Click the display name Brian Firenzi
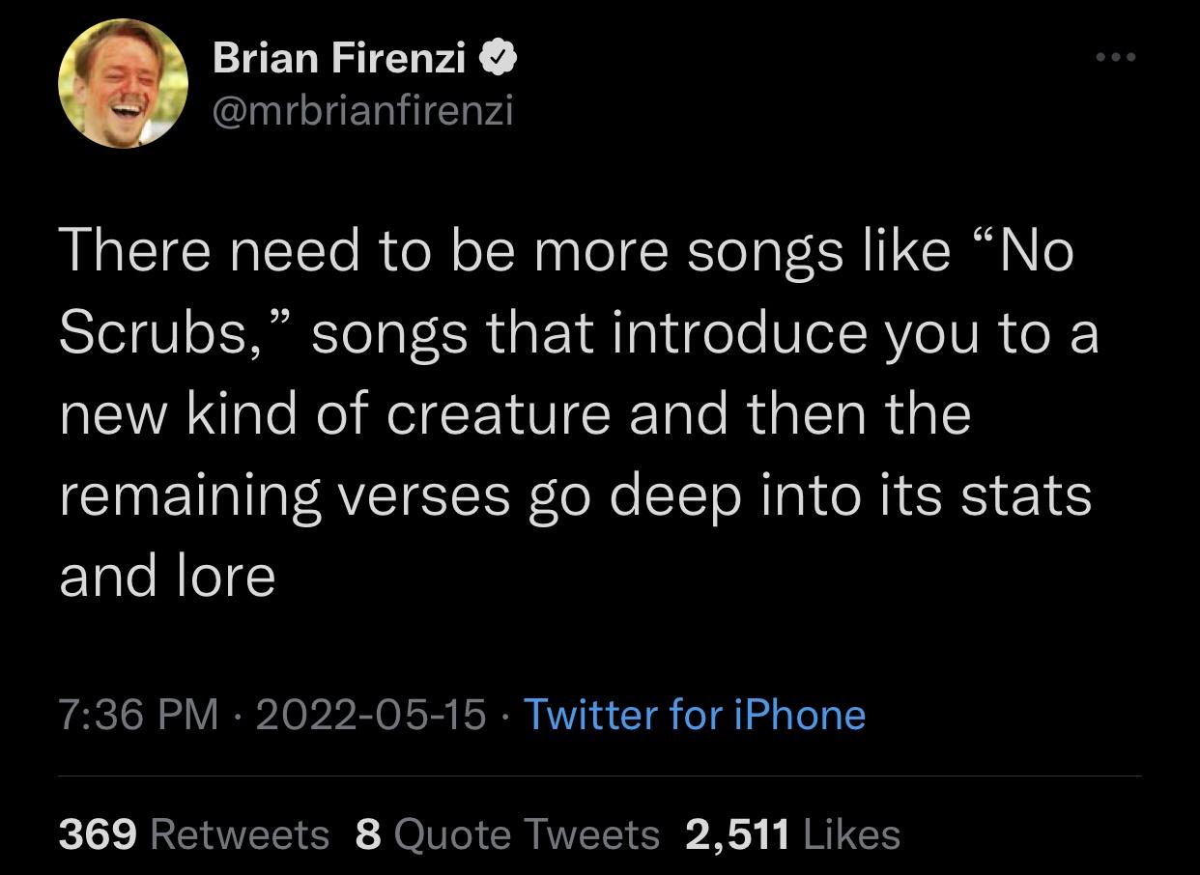This screenshot has height=875, width=1200. coord(338,60)
